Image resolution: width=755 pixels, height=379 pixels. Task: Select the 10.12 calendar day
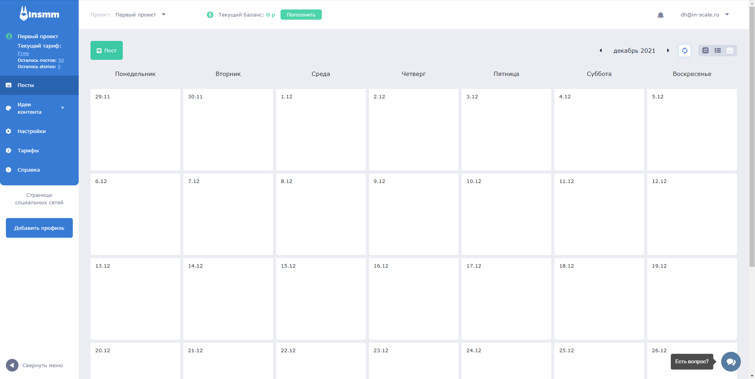[x=506, y=214]
